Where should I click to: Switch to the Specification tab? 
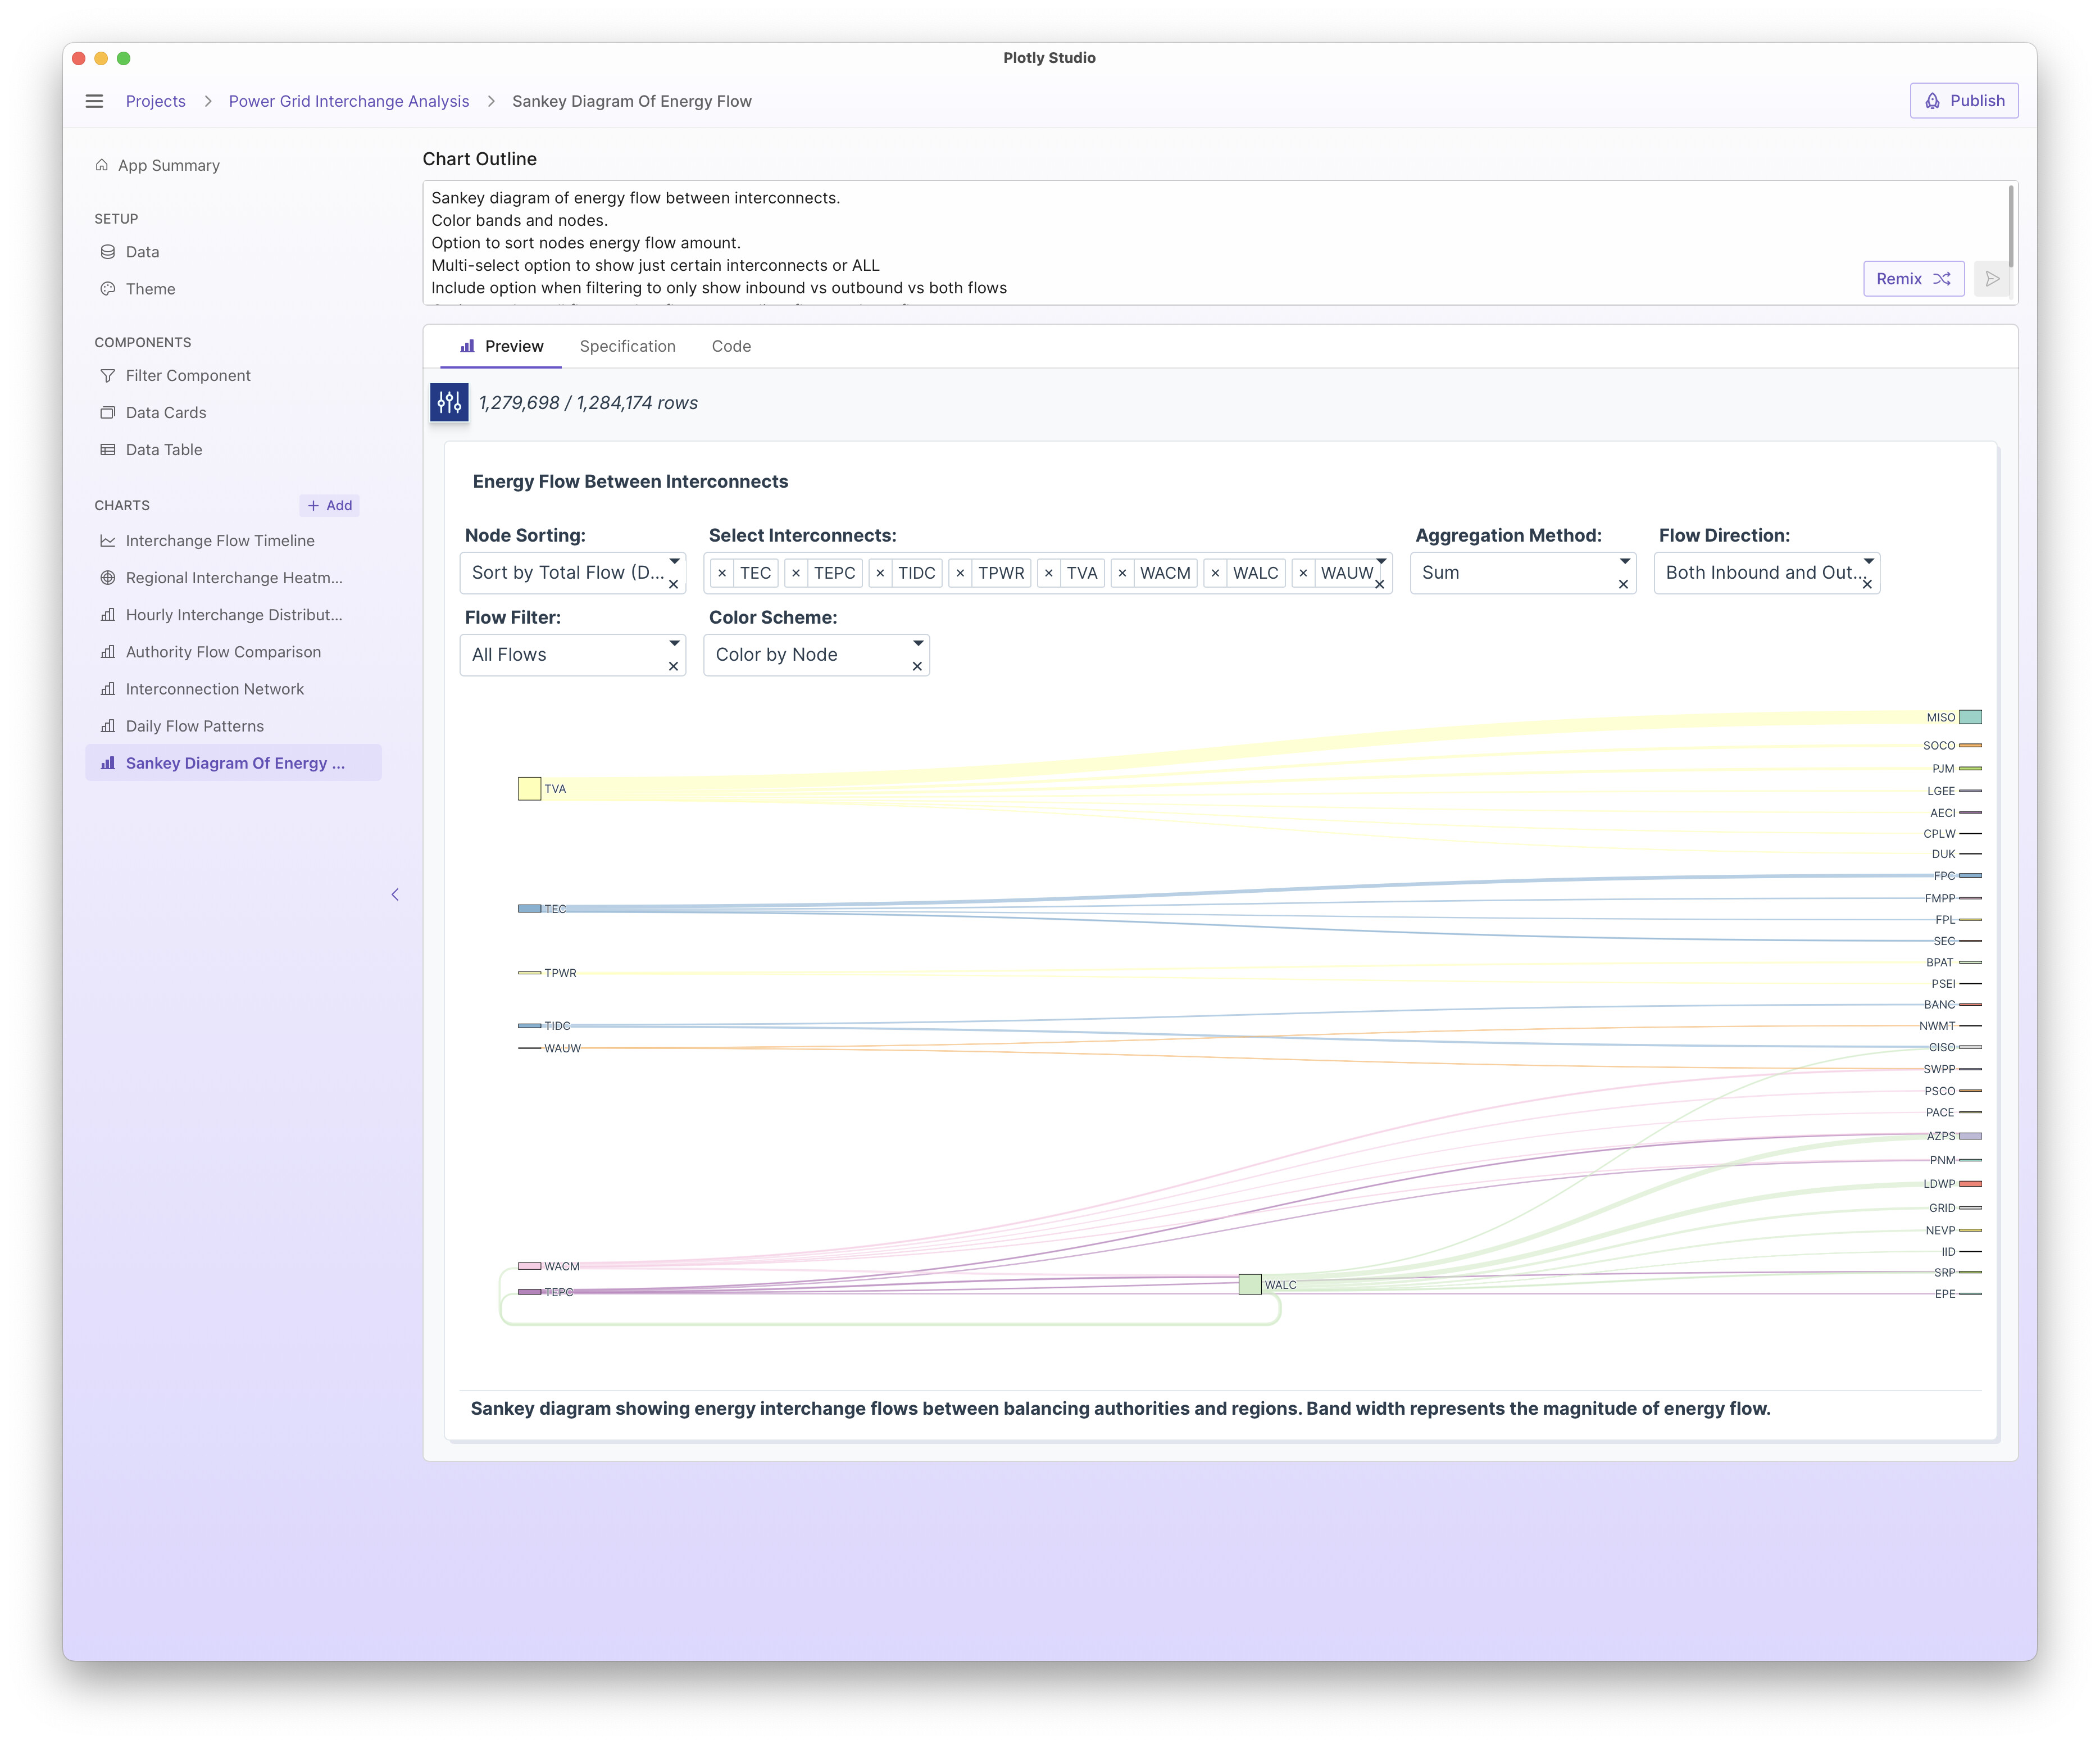pyautogui.click(x=627, y=346)
